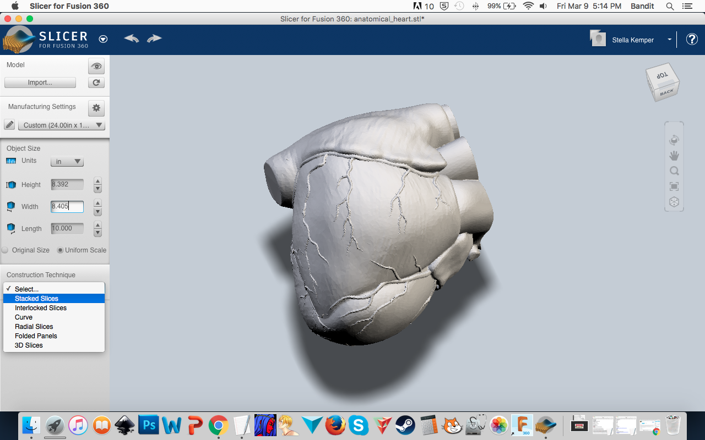Expand the Stella Kemper account dropdown arrow
This screenshot has height=440, width=705.
point(670,40)
